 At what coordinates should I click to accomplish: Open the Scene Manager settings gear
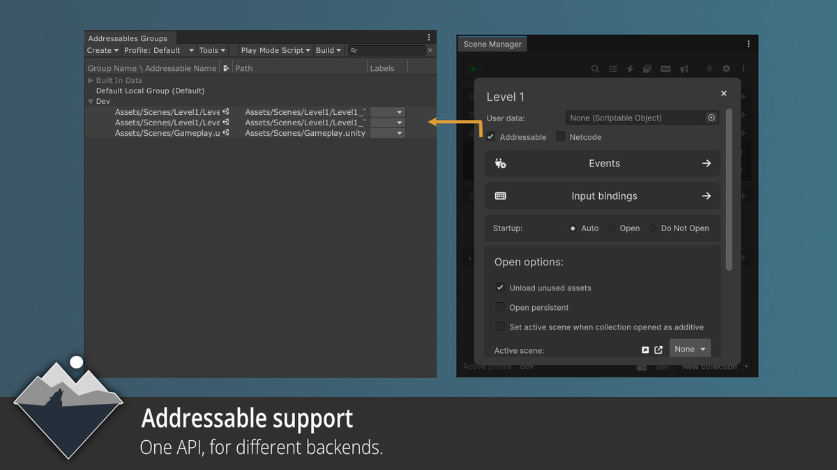726,68
